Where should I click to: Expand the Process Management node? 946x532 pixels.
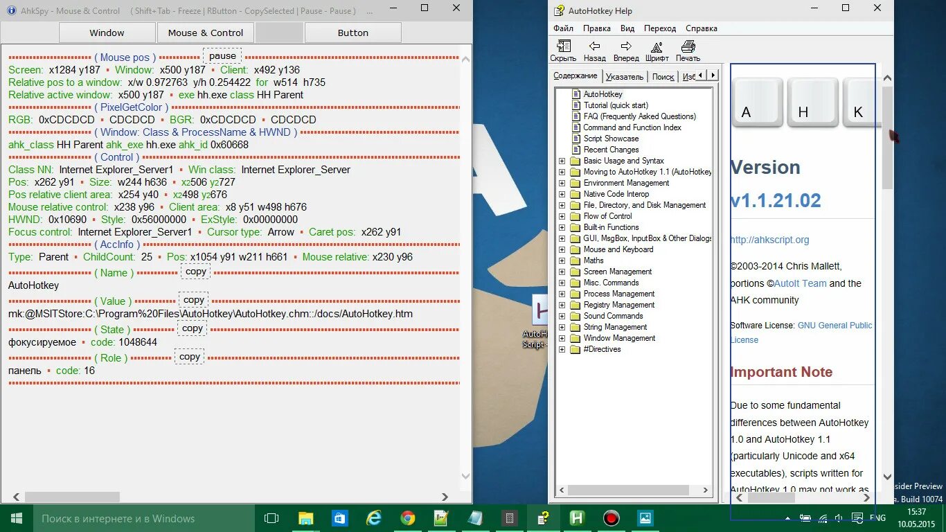click(x=562, y=294)
